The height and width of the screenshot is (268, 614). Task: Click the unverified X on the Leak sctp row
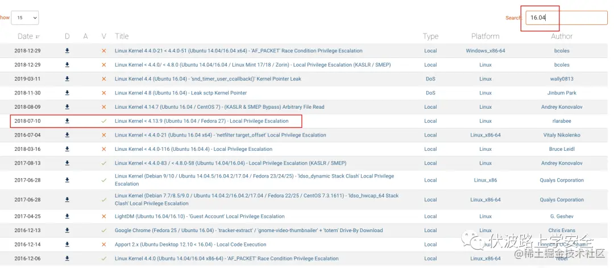104,93
